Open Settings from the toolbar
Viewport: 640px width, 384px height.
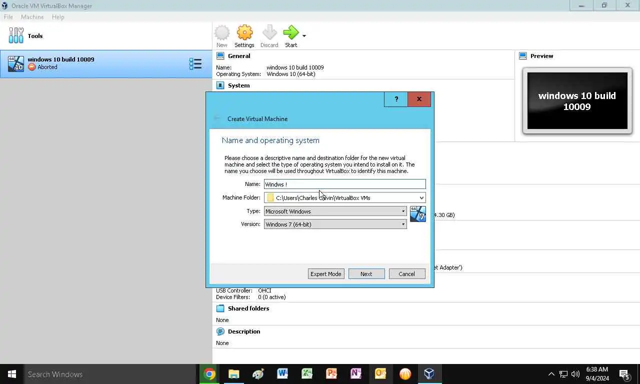click(244, 36)
